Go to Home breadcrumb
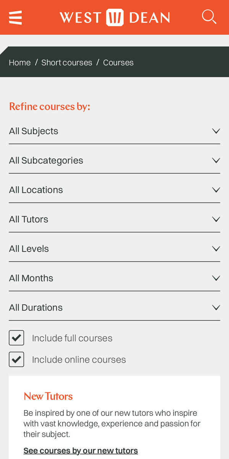Viewport: 229px width, 459px height. tap(20, 63)
